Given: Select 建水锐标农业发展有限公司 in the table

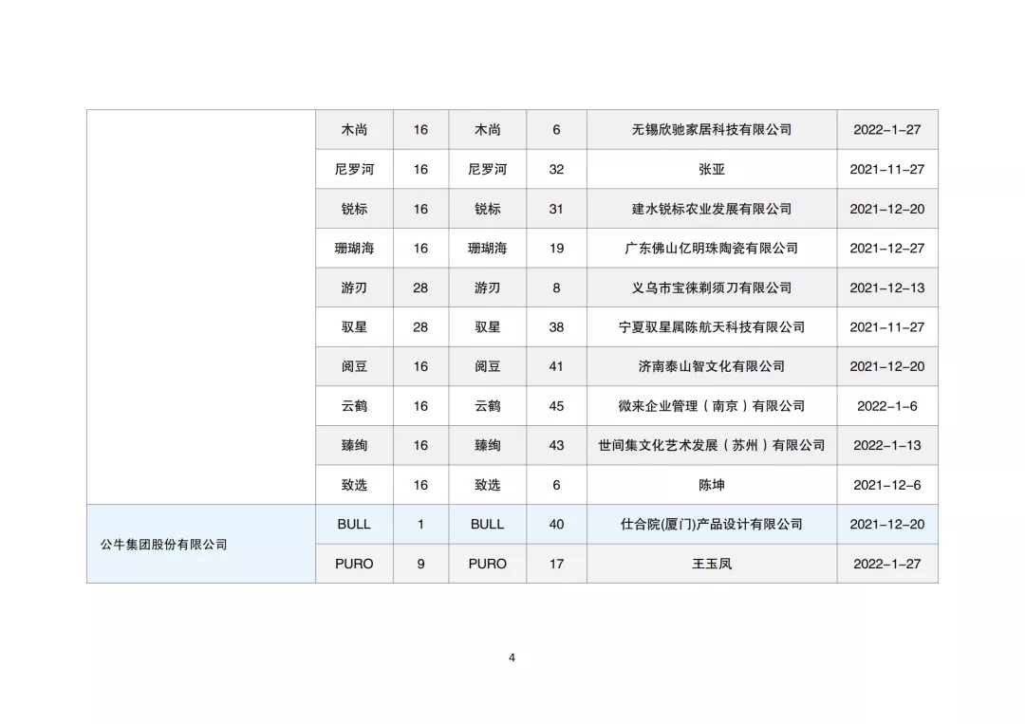Looking at the screenshot, I should click(x=711, y=209).
